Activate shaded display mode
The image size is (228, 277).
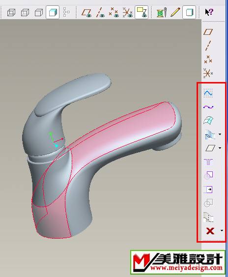pyautogui.click(x=53, y=12)
